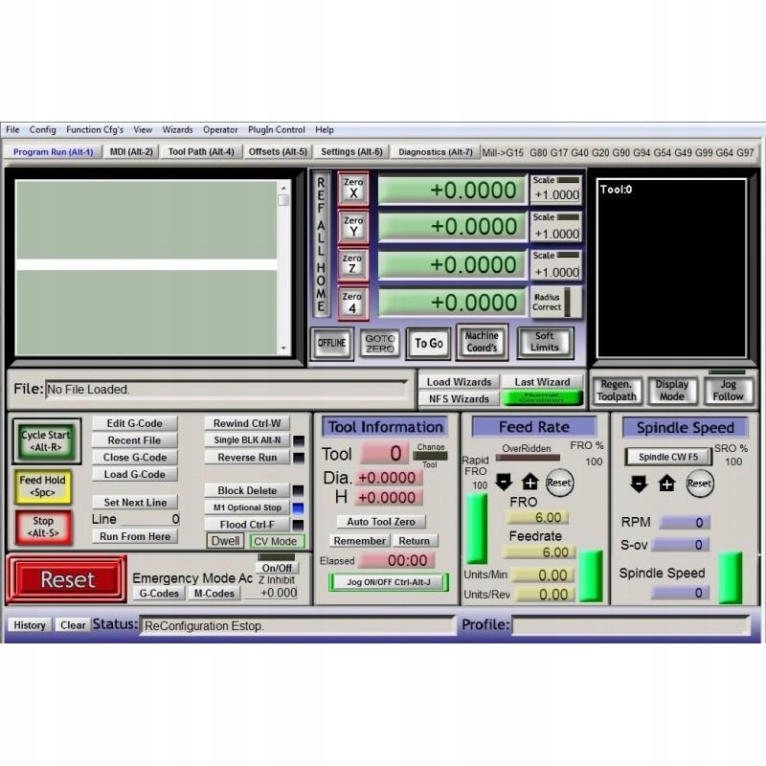Click the Spindle Speed green bar

tap(731, 578)
